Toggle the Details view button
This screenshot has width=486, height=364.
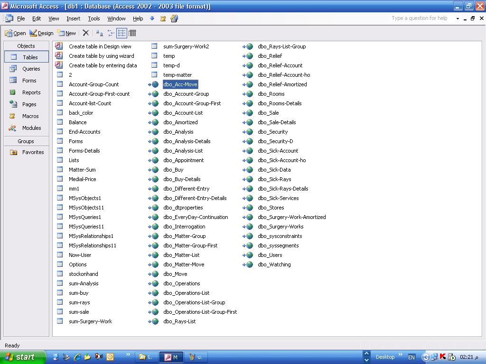pyautogui.click(x=132, y=33)
